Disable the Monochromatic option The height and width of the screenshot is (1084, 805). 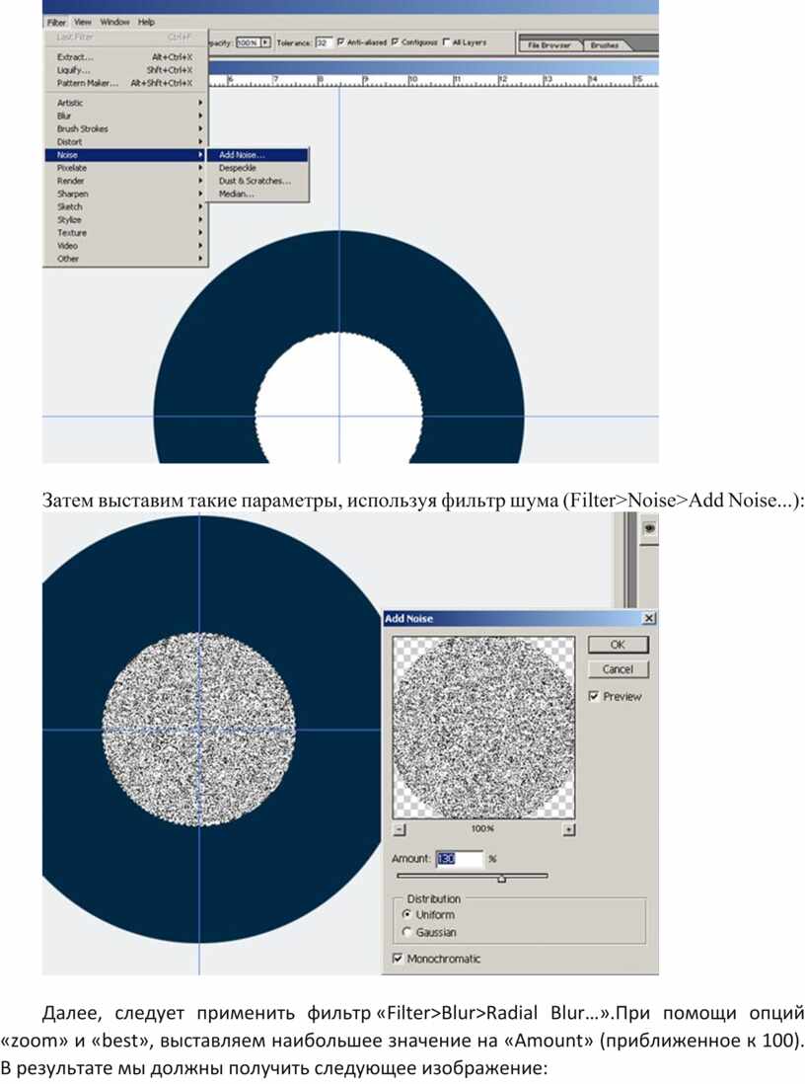pyautogui.click(x=398, y=959)
